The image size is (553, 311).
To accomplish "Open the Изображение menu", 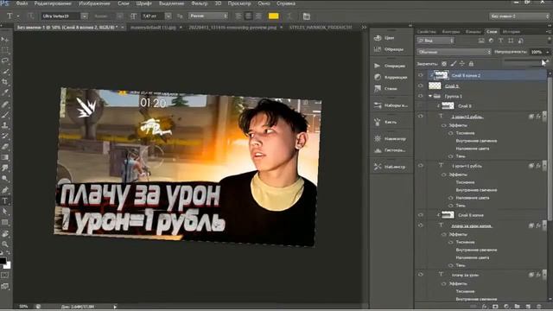I will click(94, 3).
